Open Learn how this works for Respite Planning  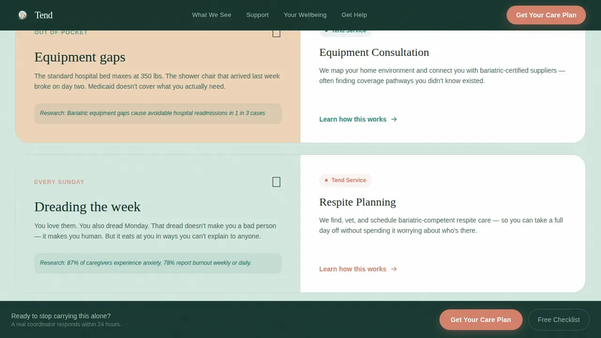pyautogui.click(x=358, y=269)
